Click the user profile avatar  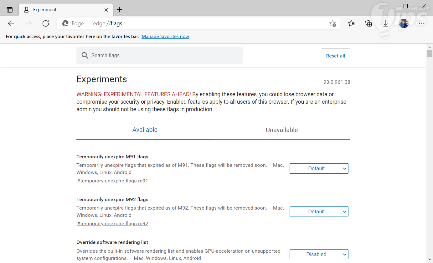click(404, 23)
